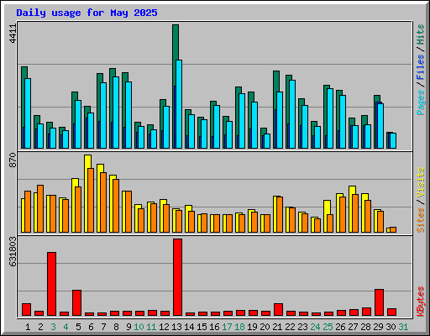Click green day label 24
430x336 pixels.
click(x=315, y=327)
